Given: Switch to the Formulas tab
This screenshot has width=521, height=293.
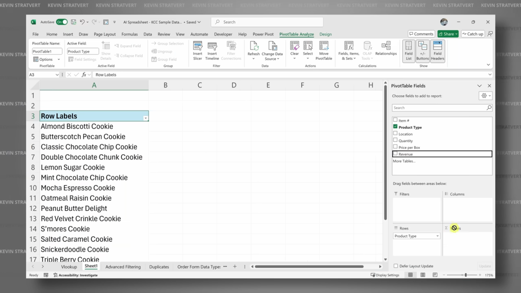Looking at the screenshot, I should 130,34.
